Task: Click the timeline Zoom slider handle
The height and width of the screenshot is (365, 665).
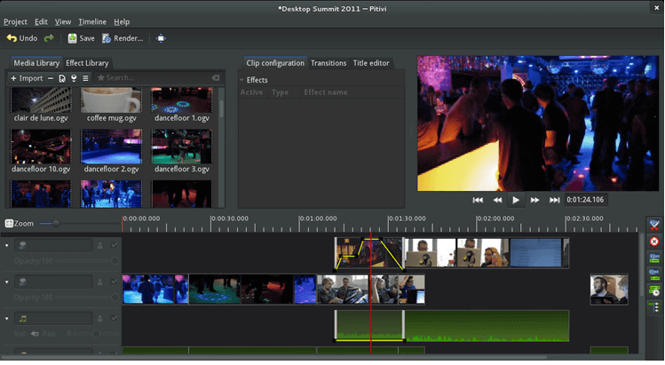Action: pyautogui.click(x=56, y=223)
